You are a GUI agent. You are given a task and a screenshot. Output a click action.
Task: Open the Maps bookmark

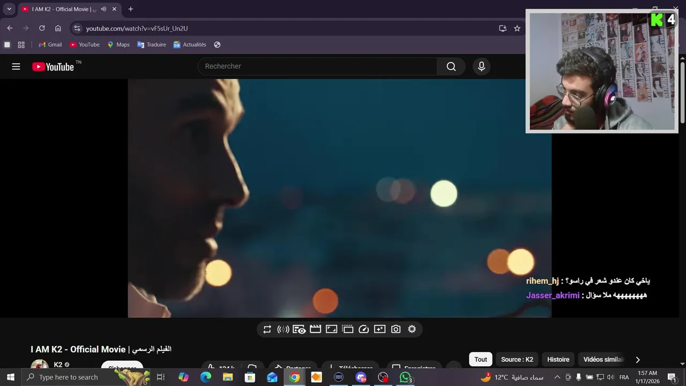118,44
